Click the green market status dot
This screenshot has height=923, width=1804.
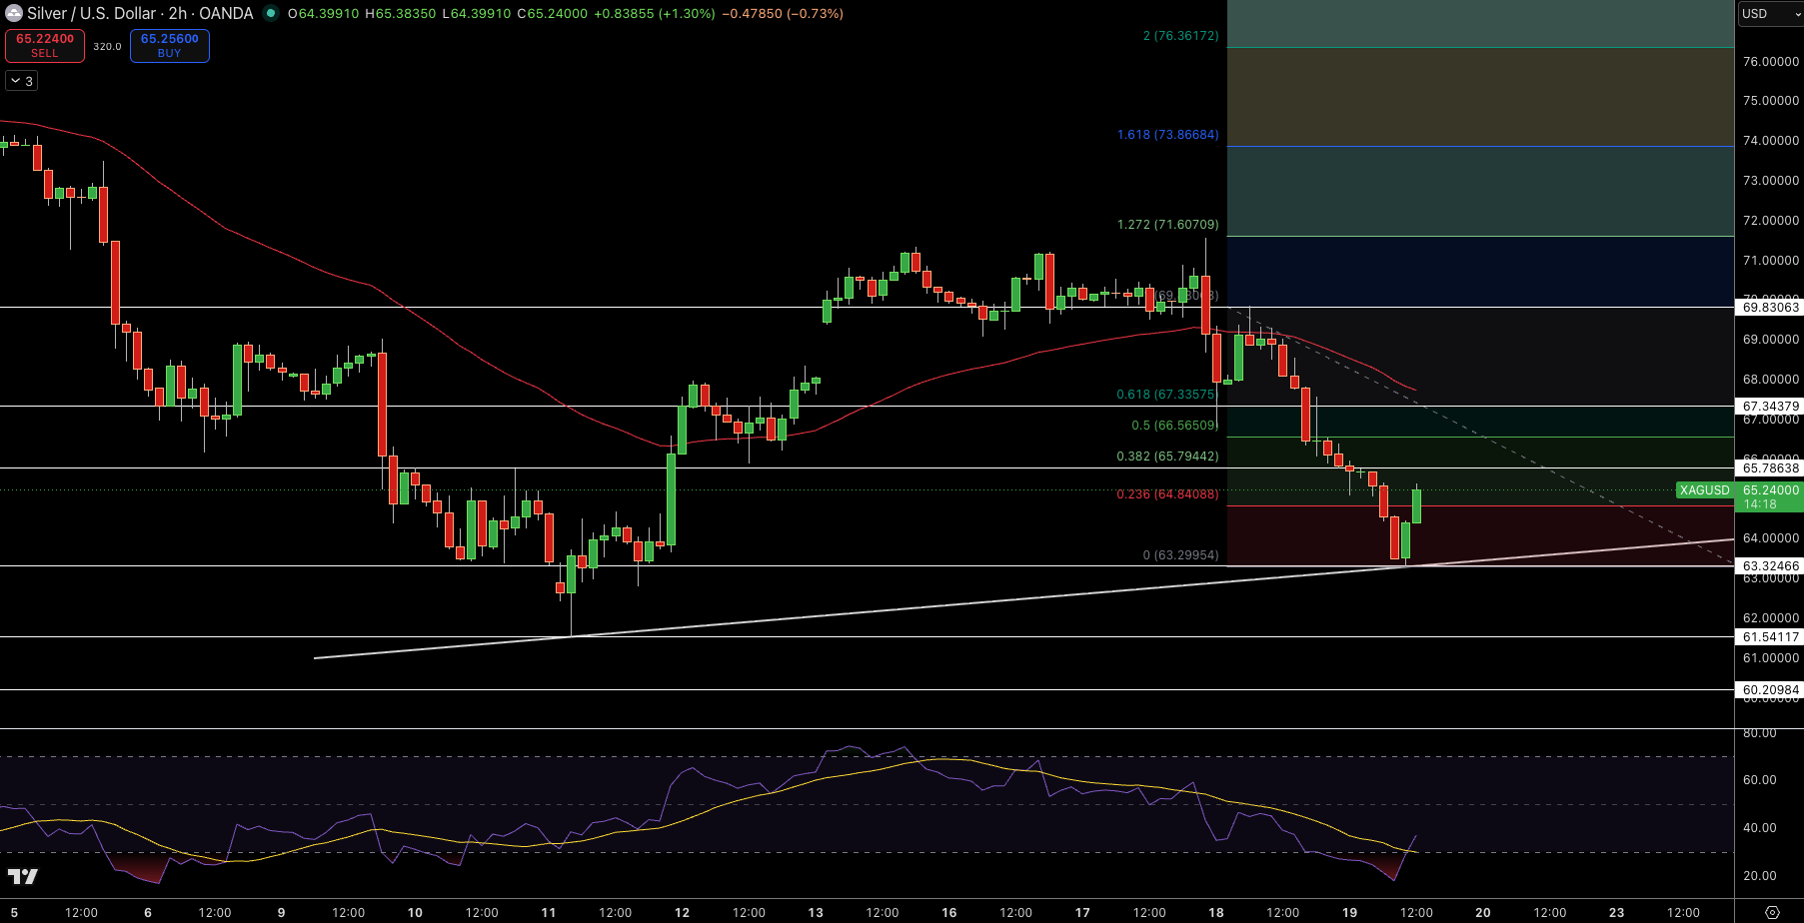pyautogui.click(x=270, y=13)
